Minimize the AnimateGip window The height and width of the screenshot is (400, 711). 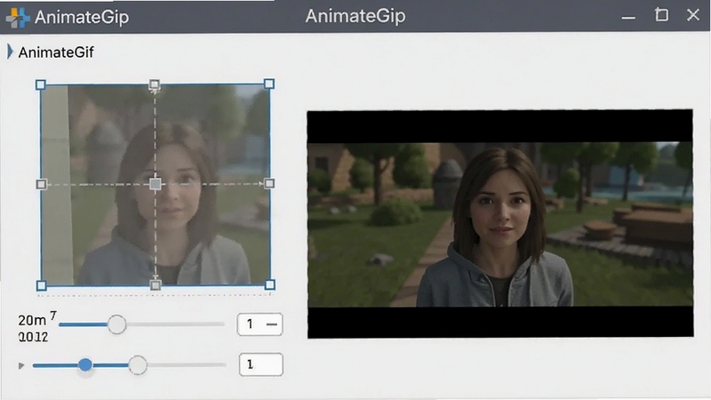pyautogui.click(x=628, y=17)
